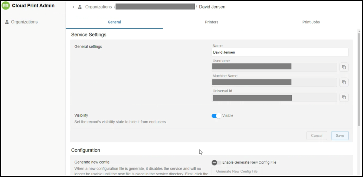The image size is (363, 177).
Task: Select the Organizations breadcrumb link
Action: 98,7
